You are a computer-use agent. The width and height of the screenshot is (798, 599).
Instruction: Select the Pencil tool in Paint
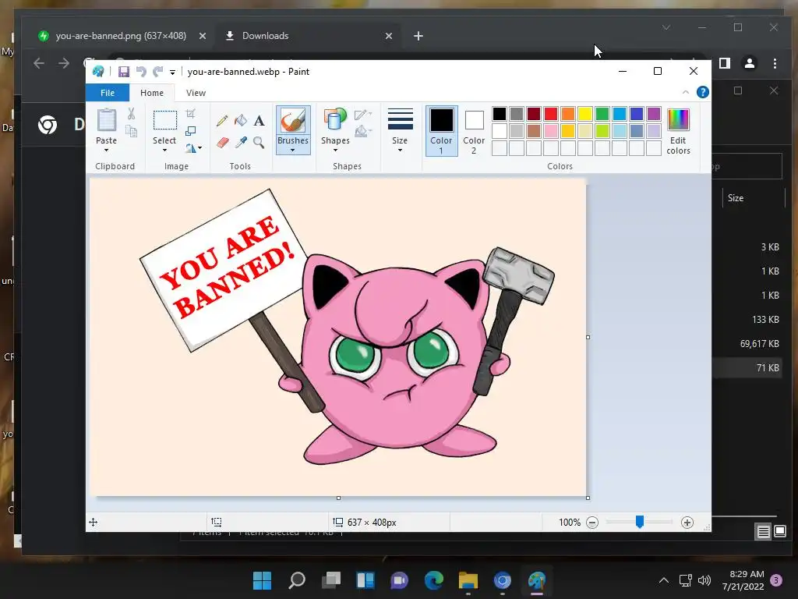click(222, 121)
